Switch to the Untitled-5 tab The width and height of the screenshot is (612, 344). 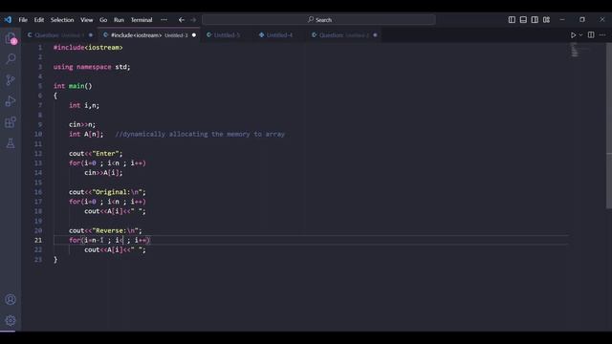pos(227,35)
